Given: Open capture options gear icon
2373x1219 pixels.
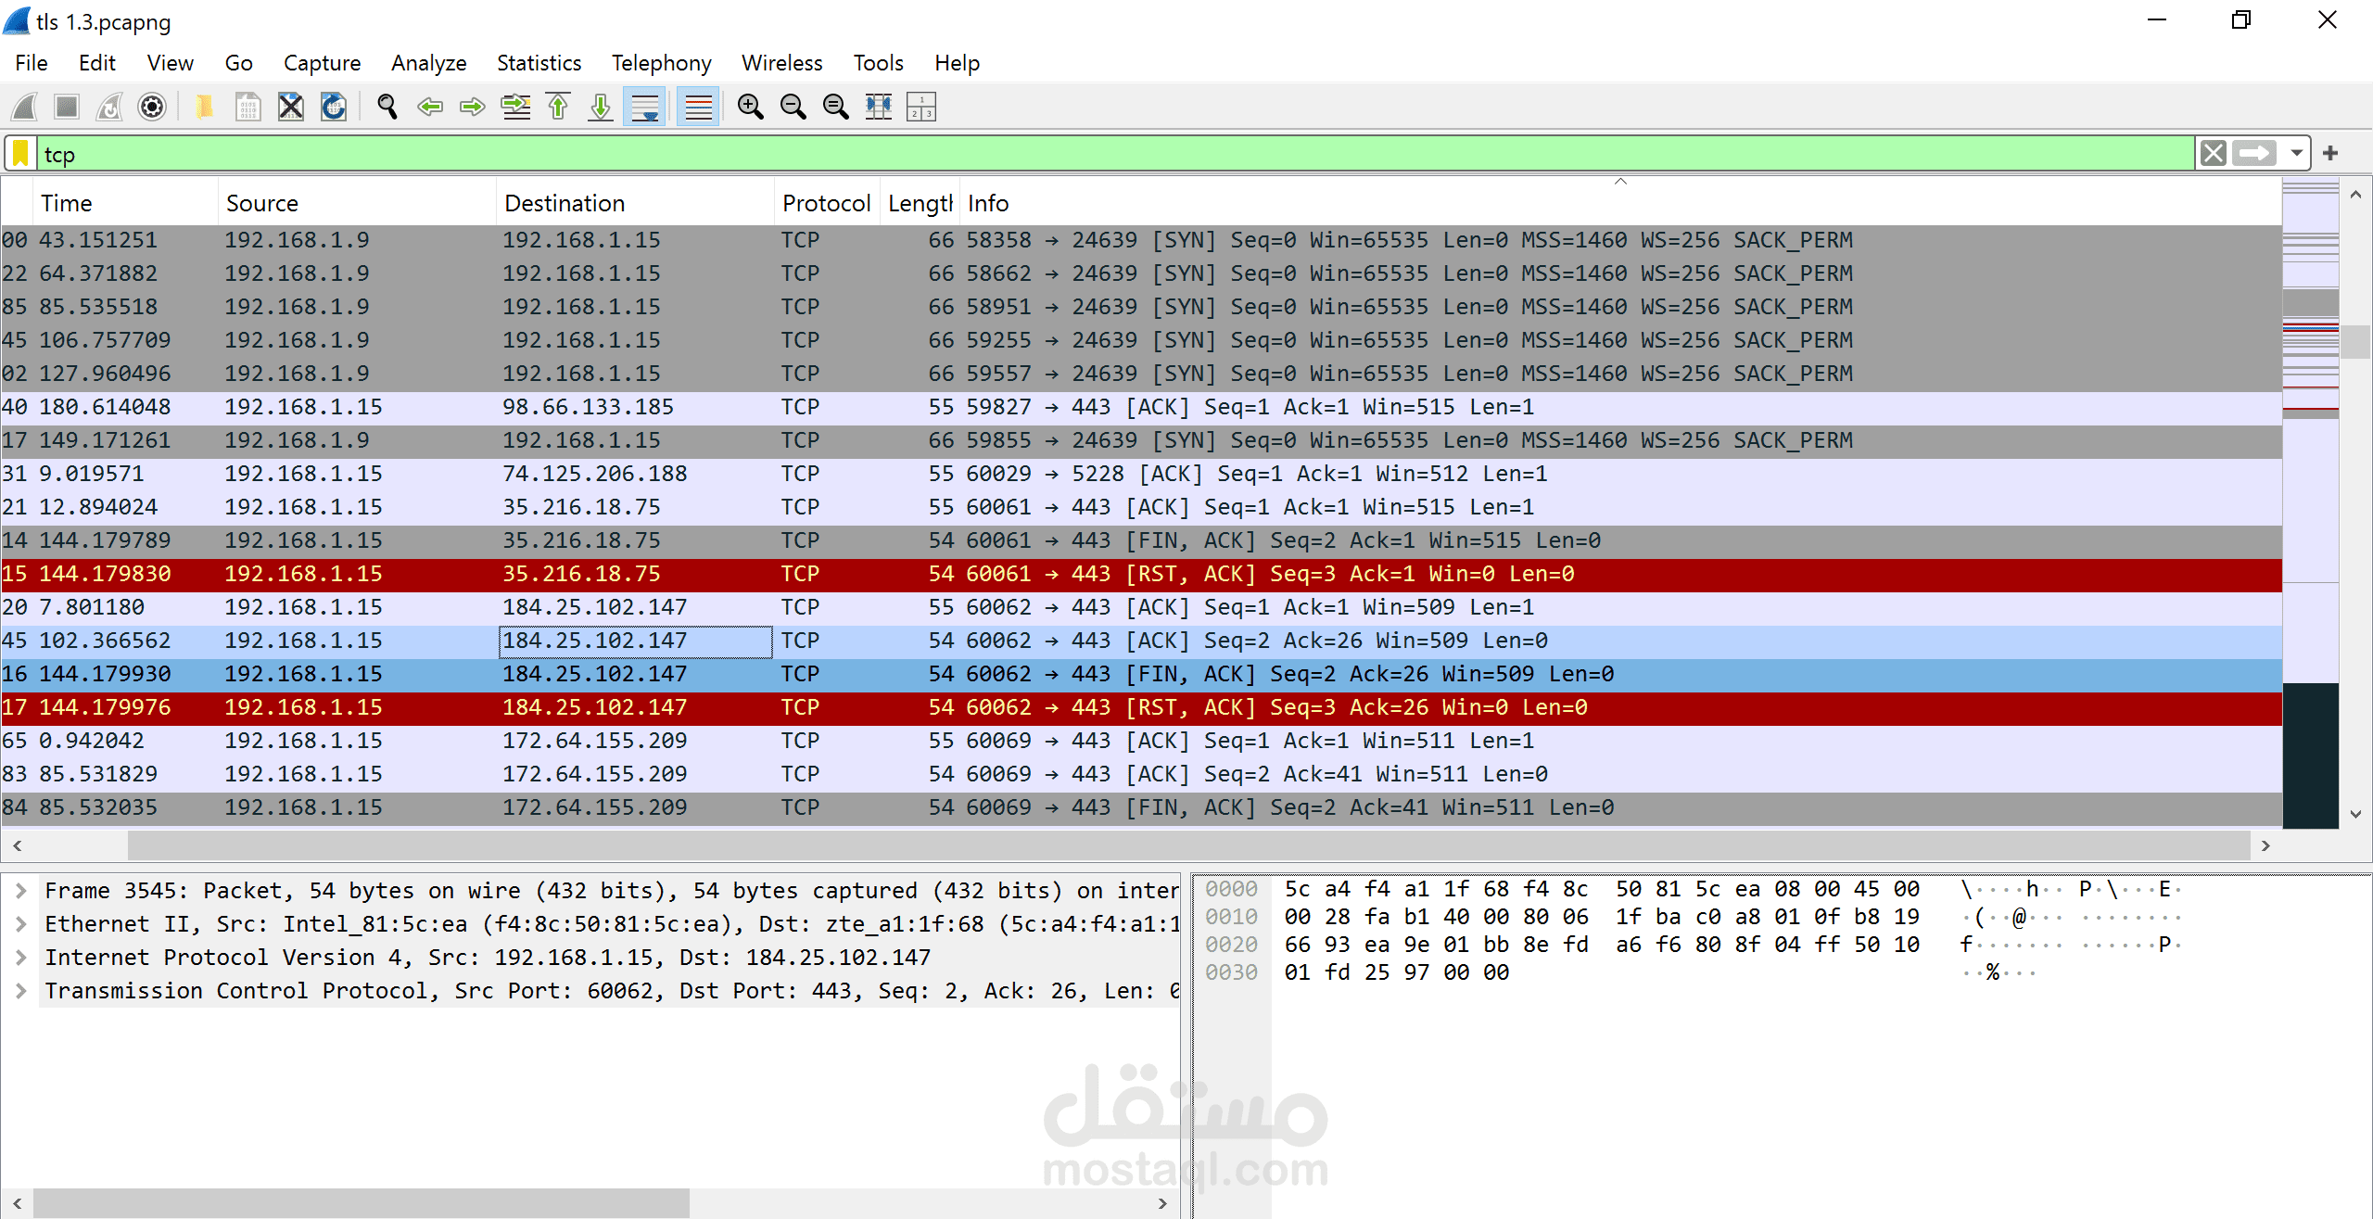Looking at the screenshot, I should (152, 108).
